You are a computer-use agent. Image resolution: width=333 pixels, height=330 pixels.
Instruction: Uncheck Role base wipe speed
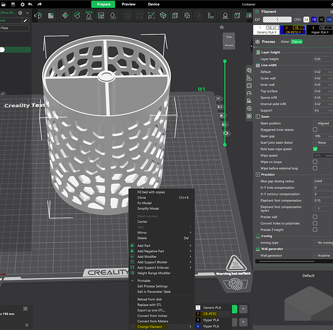(x=315, y=149)
